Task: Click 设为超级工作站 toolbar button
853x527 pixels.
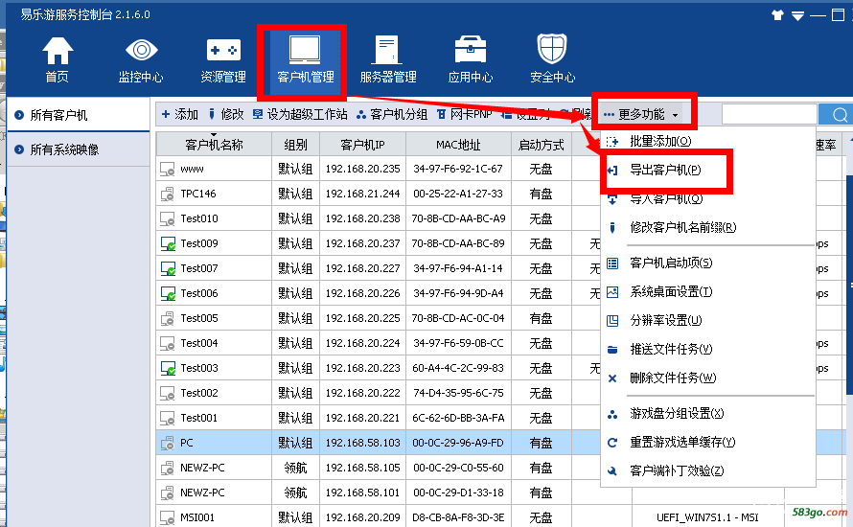Action: coord(300,114)
